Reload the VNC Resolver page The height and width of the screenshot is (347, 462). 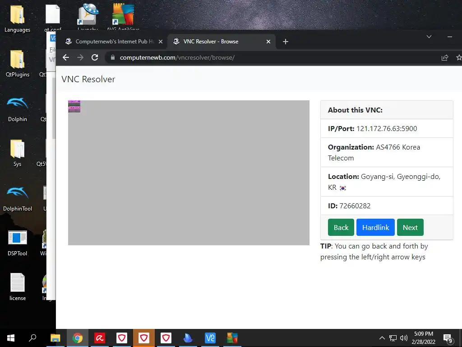(x=95, y=57)
